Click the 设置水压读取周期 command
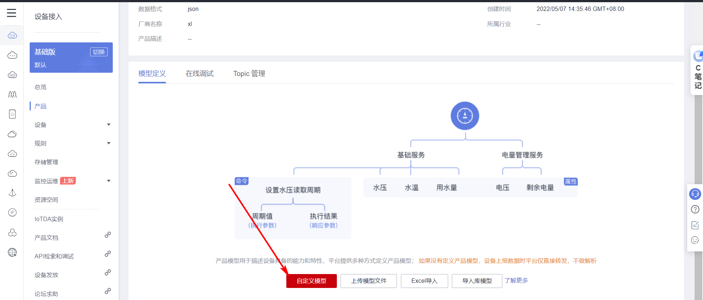Viewport: 703px width, 300px height. (x=293, y=190)
